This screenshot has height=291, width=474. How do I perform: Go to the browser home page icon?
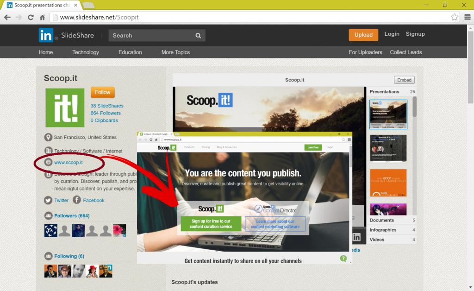pyautogui.click(x=42, y=17)
